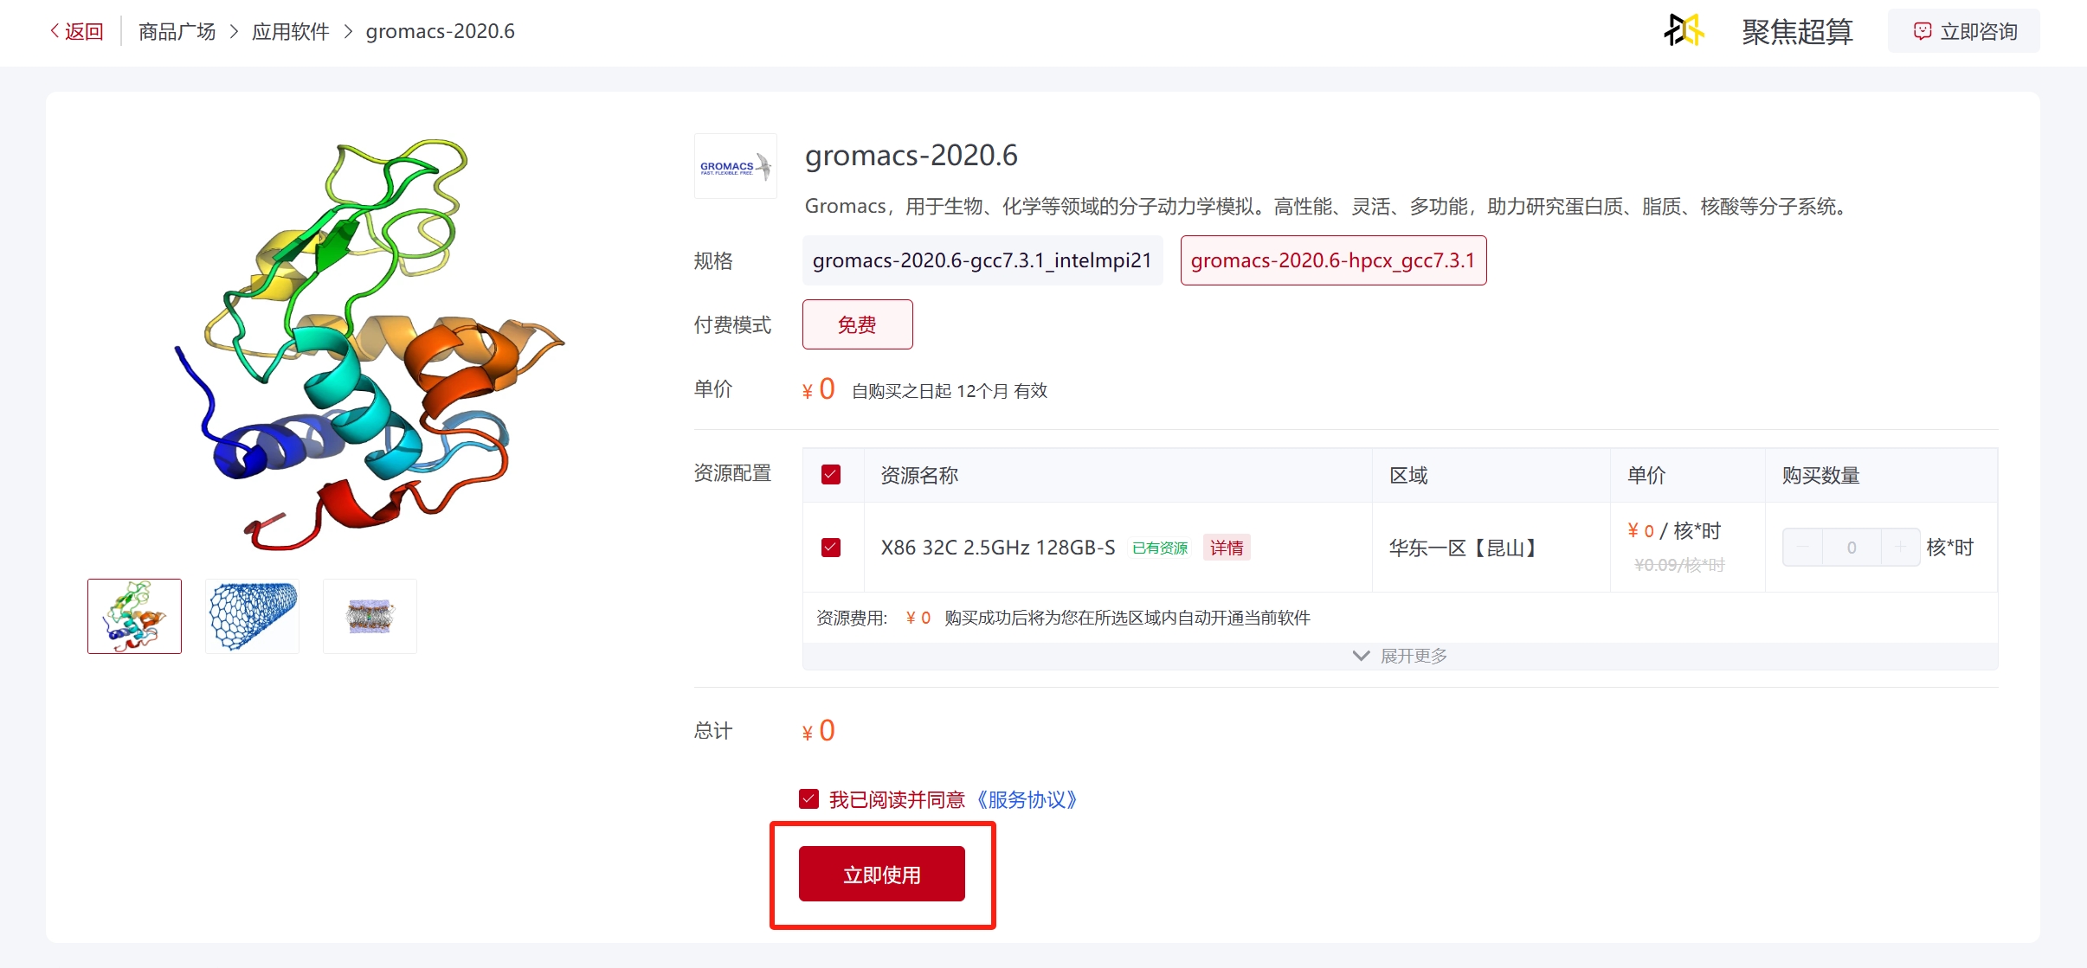Choose spec gromacs-2020.6-hpcx_gcc7.3.1
This screenshot has height=968, width=2087.
tap(1333, 260)
